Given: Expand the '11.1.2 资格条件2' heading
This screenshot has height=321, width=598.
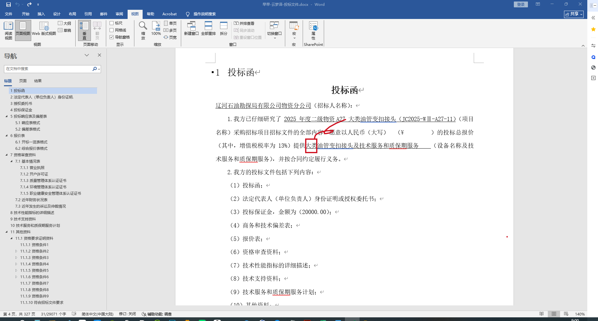Looking at the screenshot, I should tap(16, 251).
